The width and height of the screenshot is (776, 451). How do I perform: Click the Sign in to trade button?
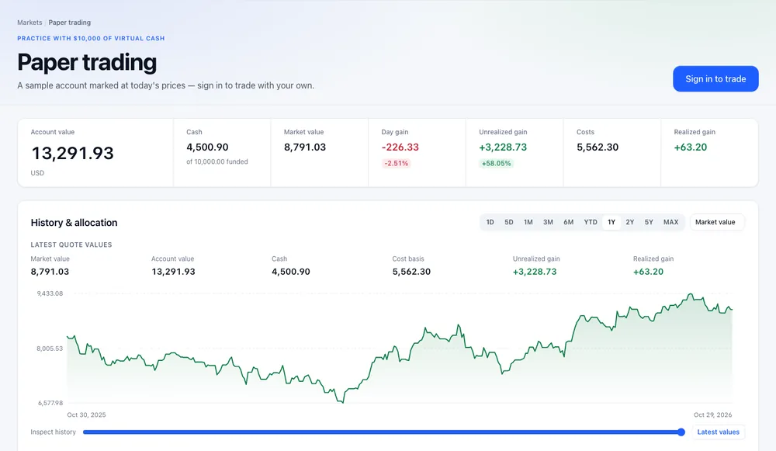pos(715,78)
